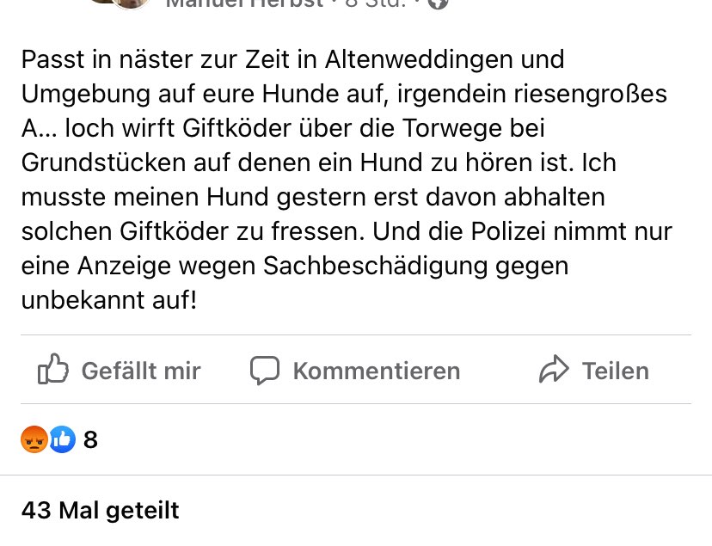This screenshot has height=546, width=712.
Task: Select the thumbs-up icon next to Gefällt mir
Action: 52,370
